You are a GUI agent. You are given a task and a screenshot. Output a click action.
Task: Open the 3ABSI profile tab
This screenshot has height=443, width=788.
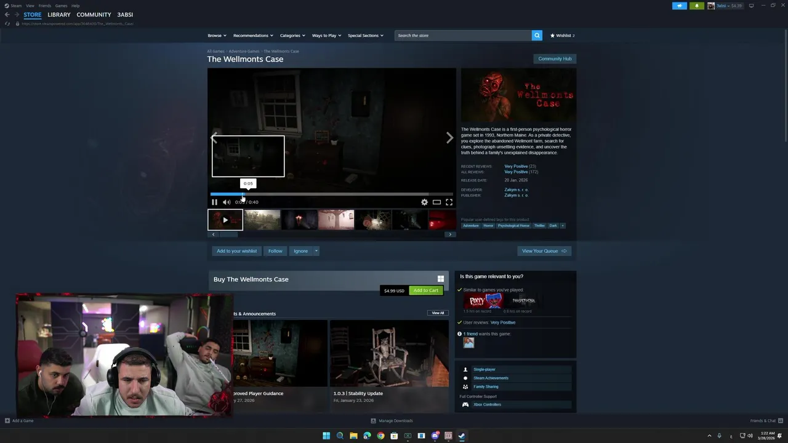pos(125,15)
